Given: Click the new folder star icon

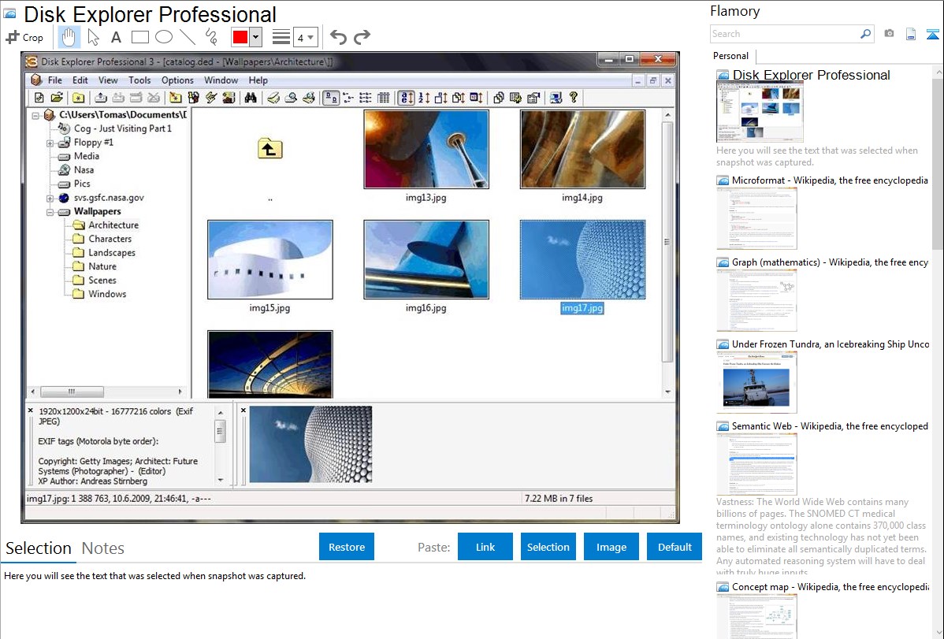Looking at the screenshot, I should [x=78, y=98].
